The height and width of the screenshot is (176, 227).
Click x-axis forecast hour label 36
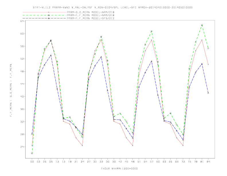[107, 162]
